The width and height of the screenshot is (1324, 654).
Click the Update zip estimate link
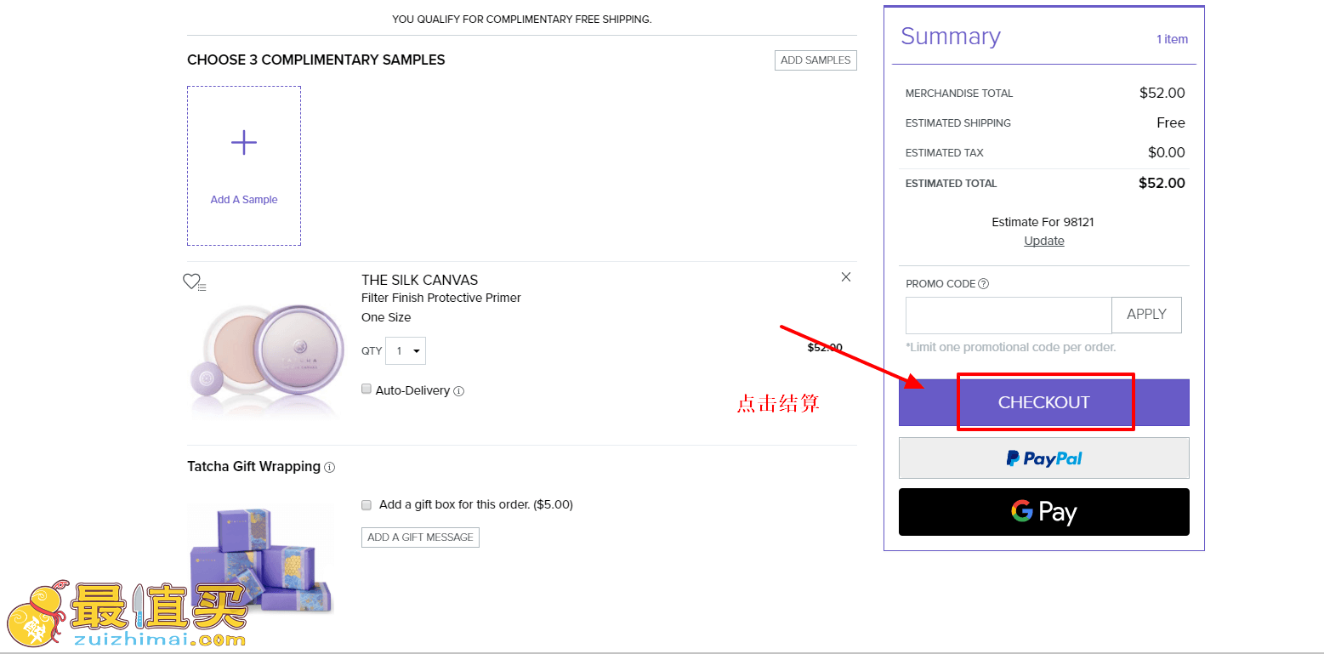(1044, 241)
